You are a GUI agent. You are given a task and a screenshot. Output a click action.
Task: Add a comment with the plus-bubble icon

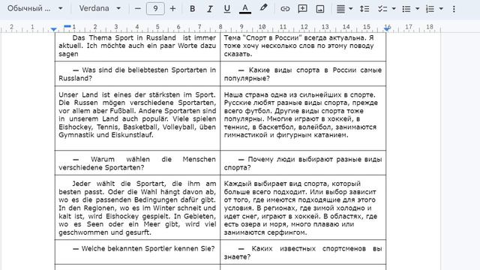point(302,8)
